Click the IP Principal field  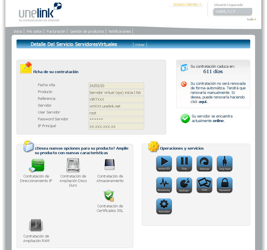[x=116, y=127]
